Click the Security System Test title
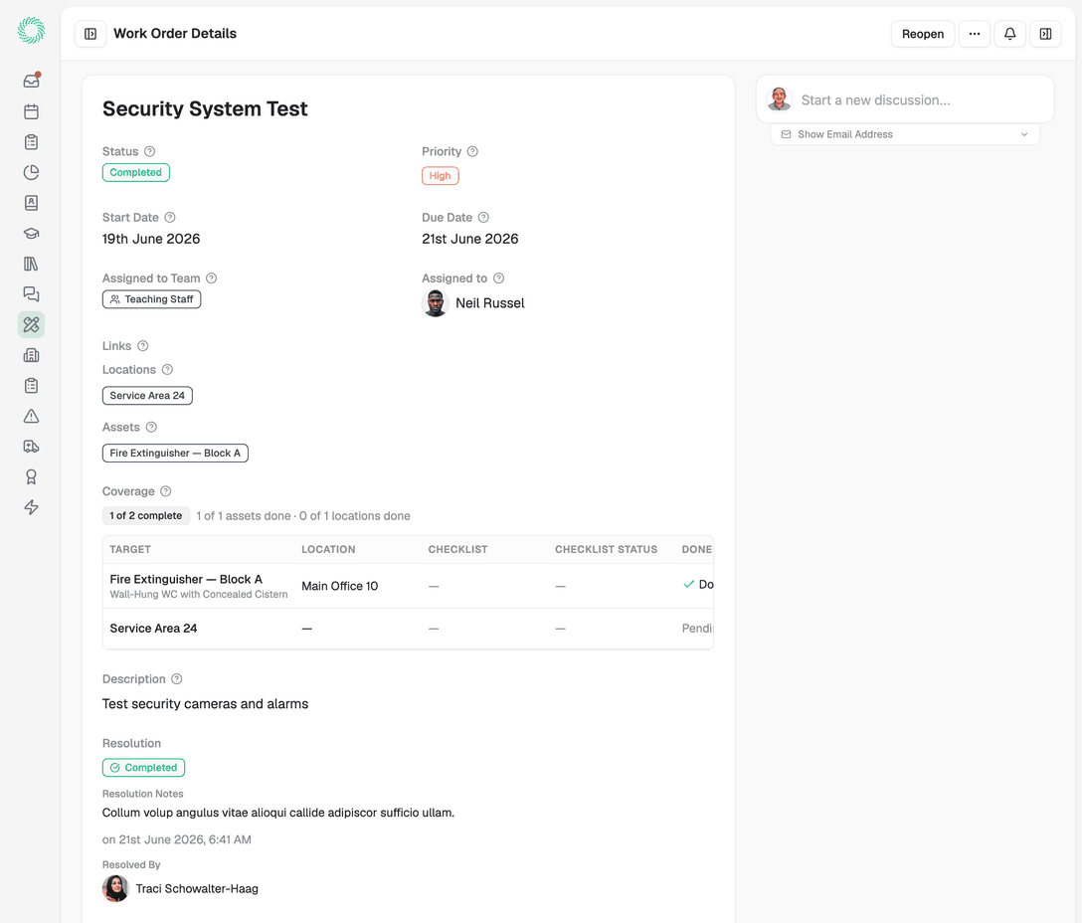 pos(205,109)
